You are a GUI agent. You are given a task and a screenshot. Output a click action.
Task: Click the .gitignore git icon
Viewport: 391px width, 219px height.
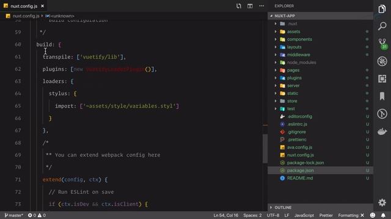click(x=282, y=132)
